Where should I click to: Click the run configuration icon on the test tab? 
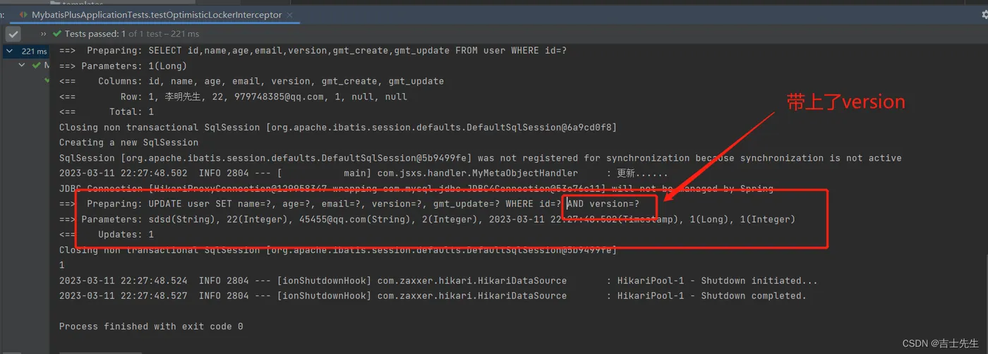pos(23,15)
